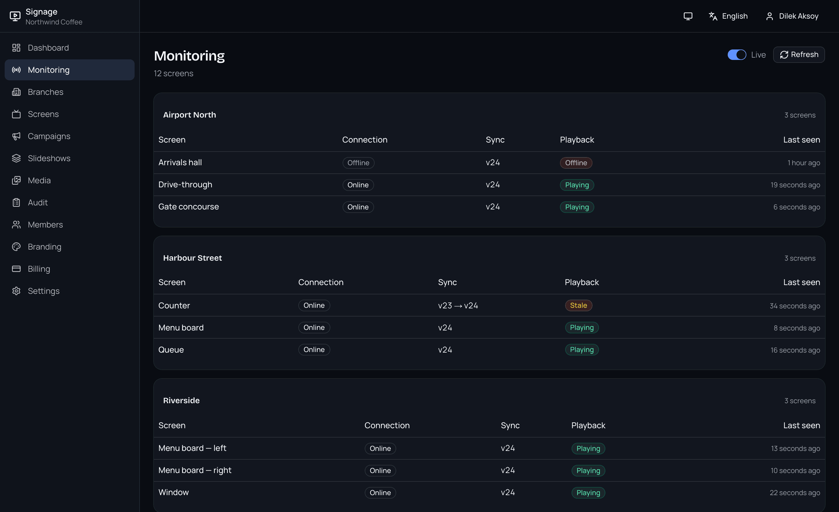Click the Audit clipboard icon
This screenshot has height=512, width=839.
point(16,202)
